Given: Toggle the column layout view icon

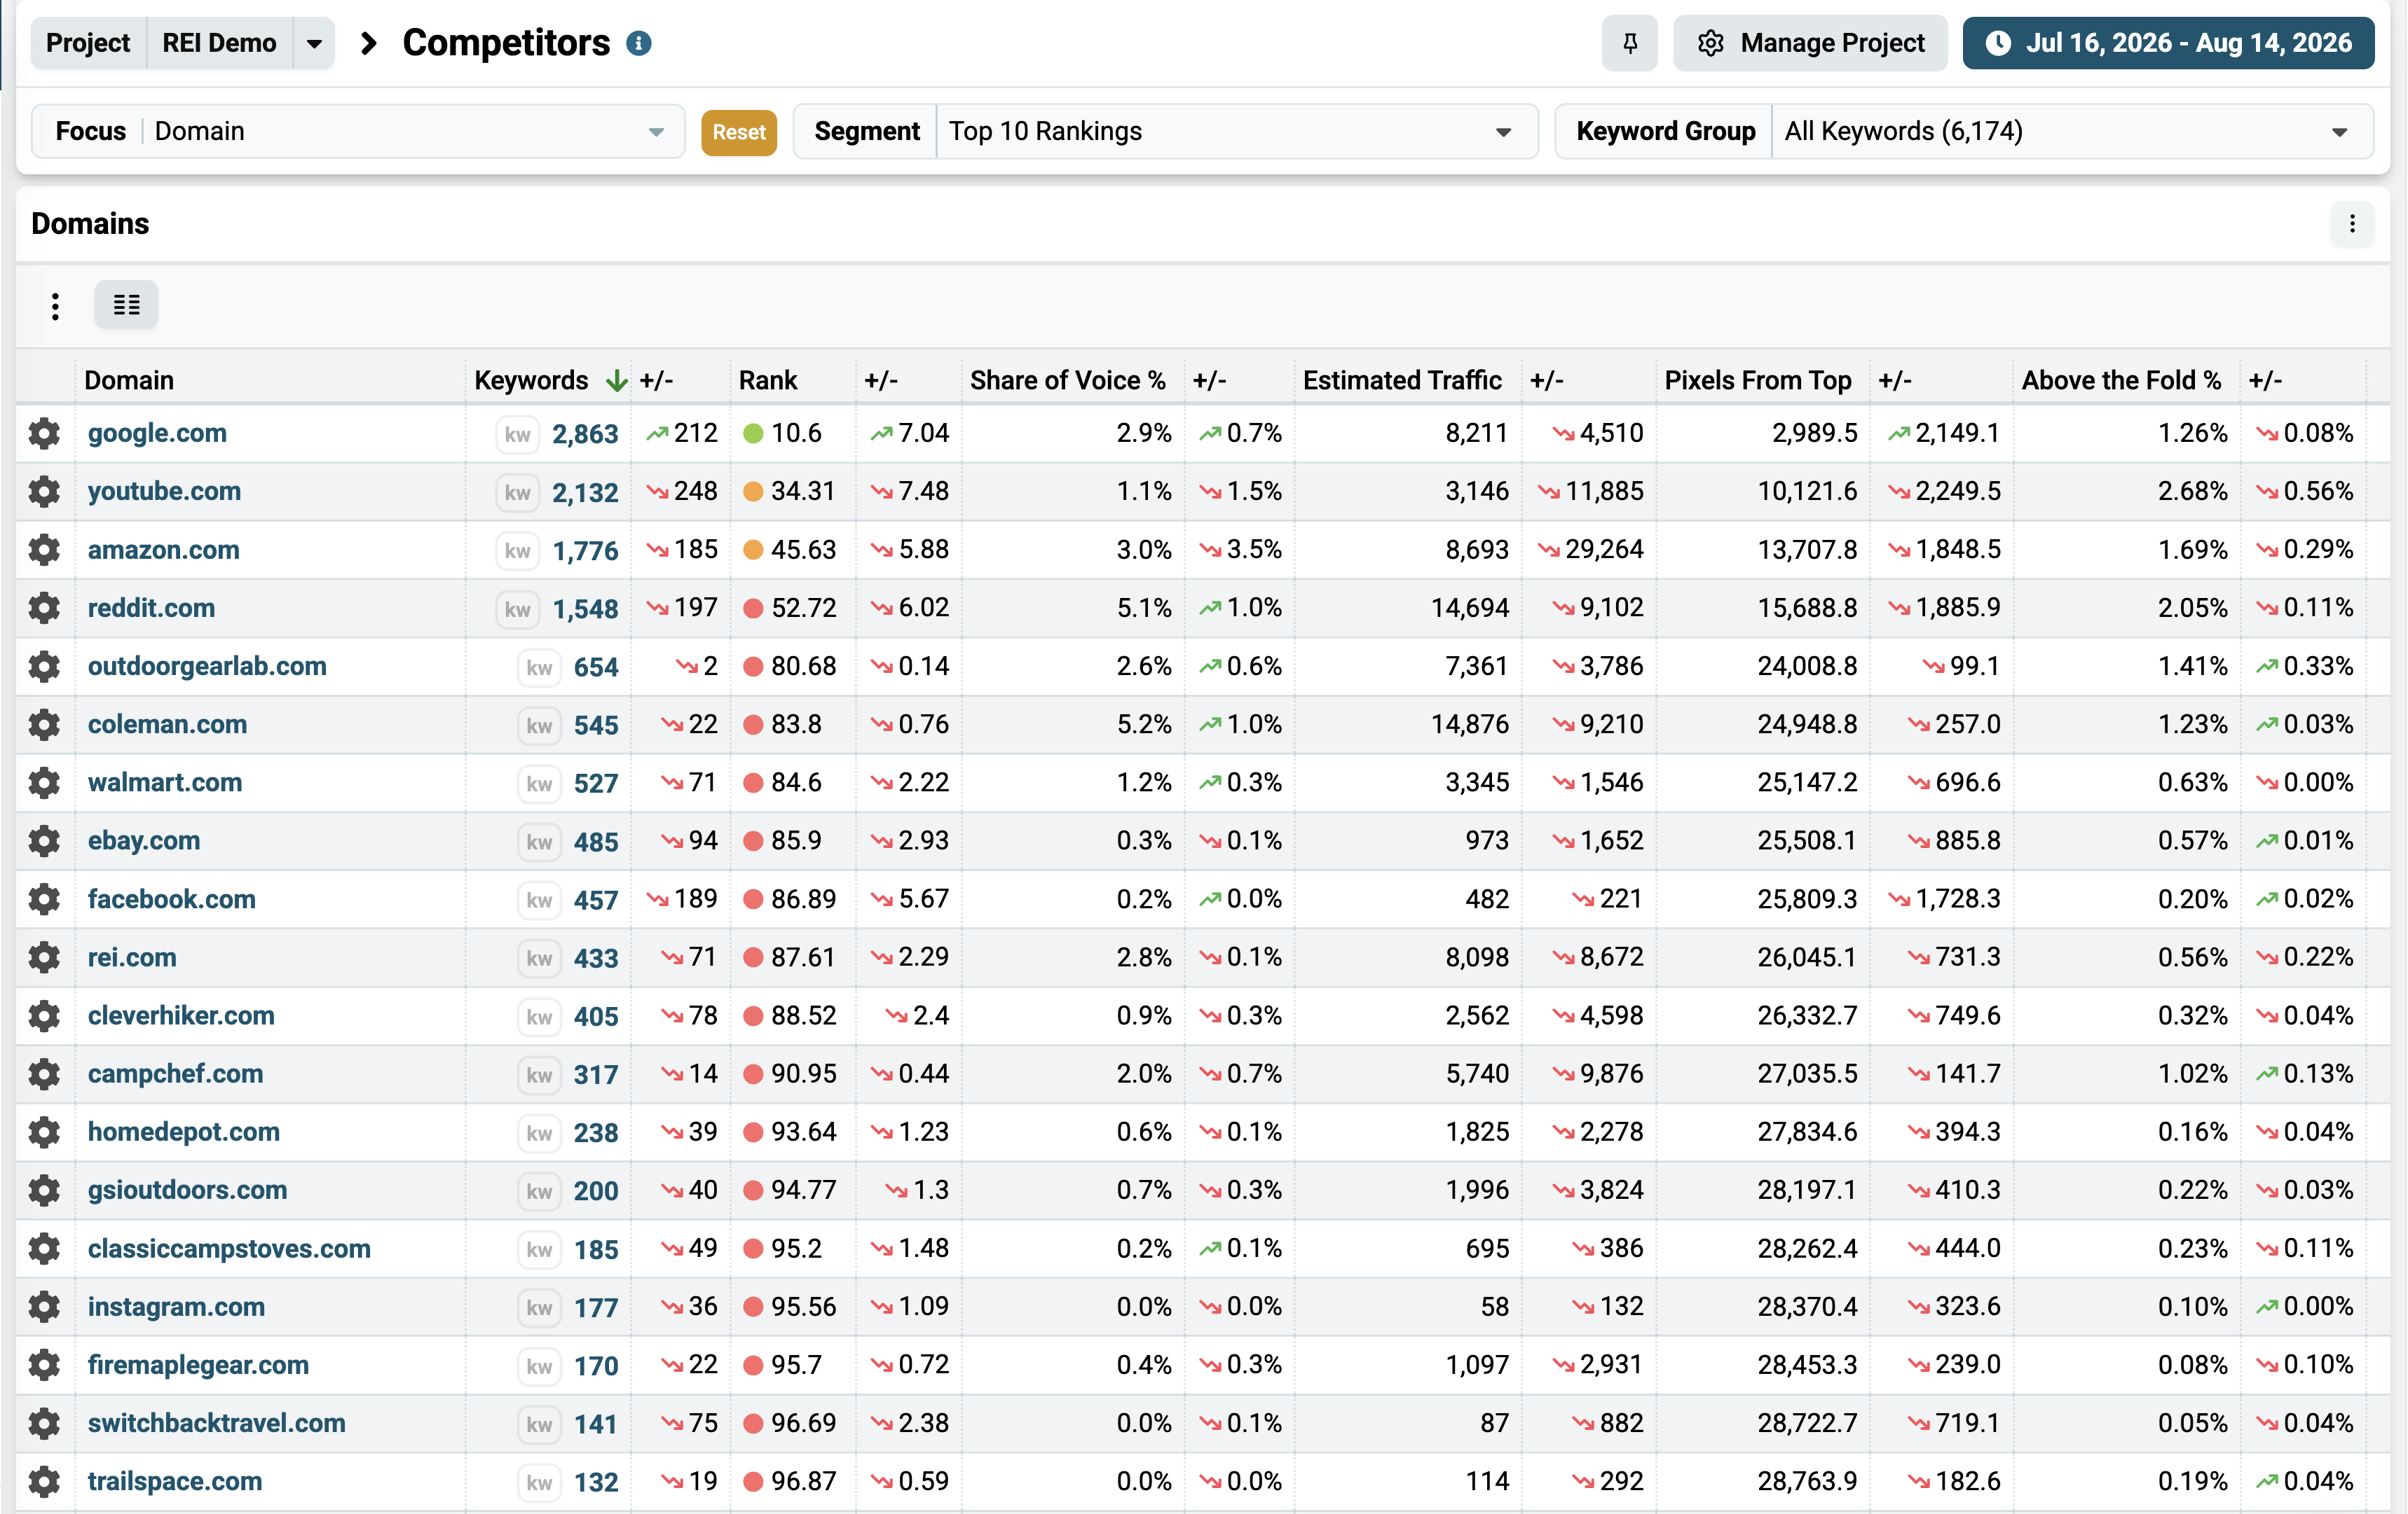Looking at the screenshot, I should (126, 305).
